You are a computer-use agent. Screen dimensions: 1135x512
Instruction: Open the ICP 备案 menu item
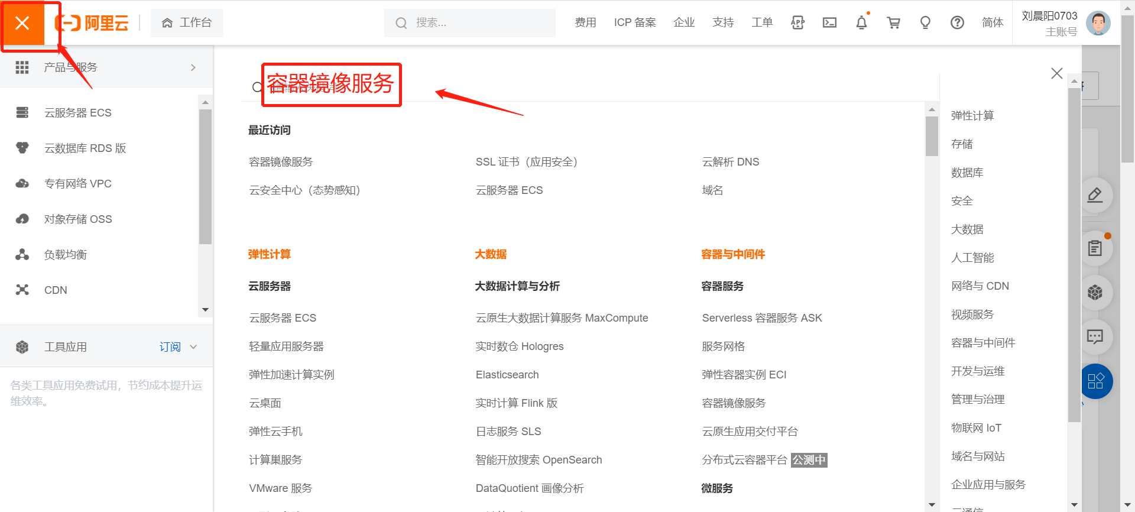[634, 22]
